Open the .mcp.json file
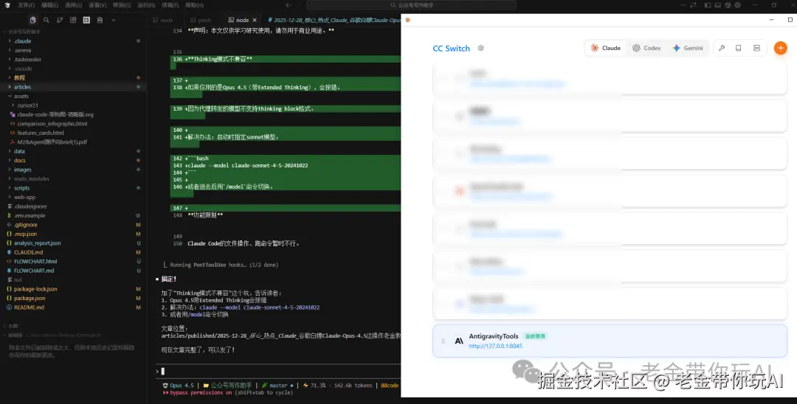797x404 pixels. tap(25, 234)
